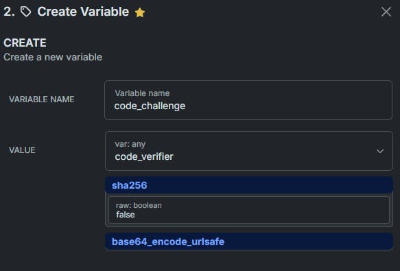Screen dimensions: 400x271
Task: Click the Create Variable step title
Action: 83,12
